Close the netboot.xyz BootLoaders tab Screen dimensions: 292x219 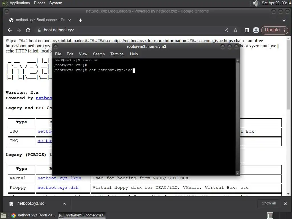(x=70, y=20)
